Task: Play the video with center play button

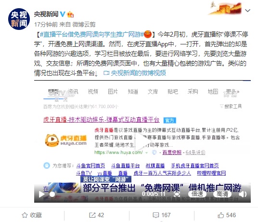Action: (141, 141)
